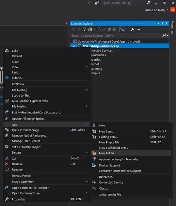This screenshot has width=176, height=206.
Task: Pin the Solution Explorer panel with auto-hide icon
Action: (162, 23)
